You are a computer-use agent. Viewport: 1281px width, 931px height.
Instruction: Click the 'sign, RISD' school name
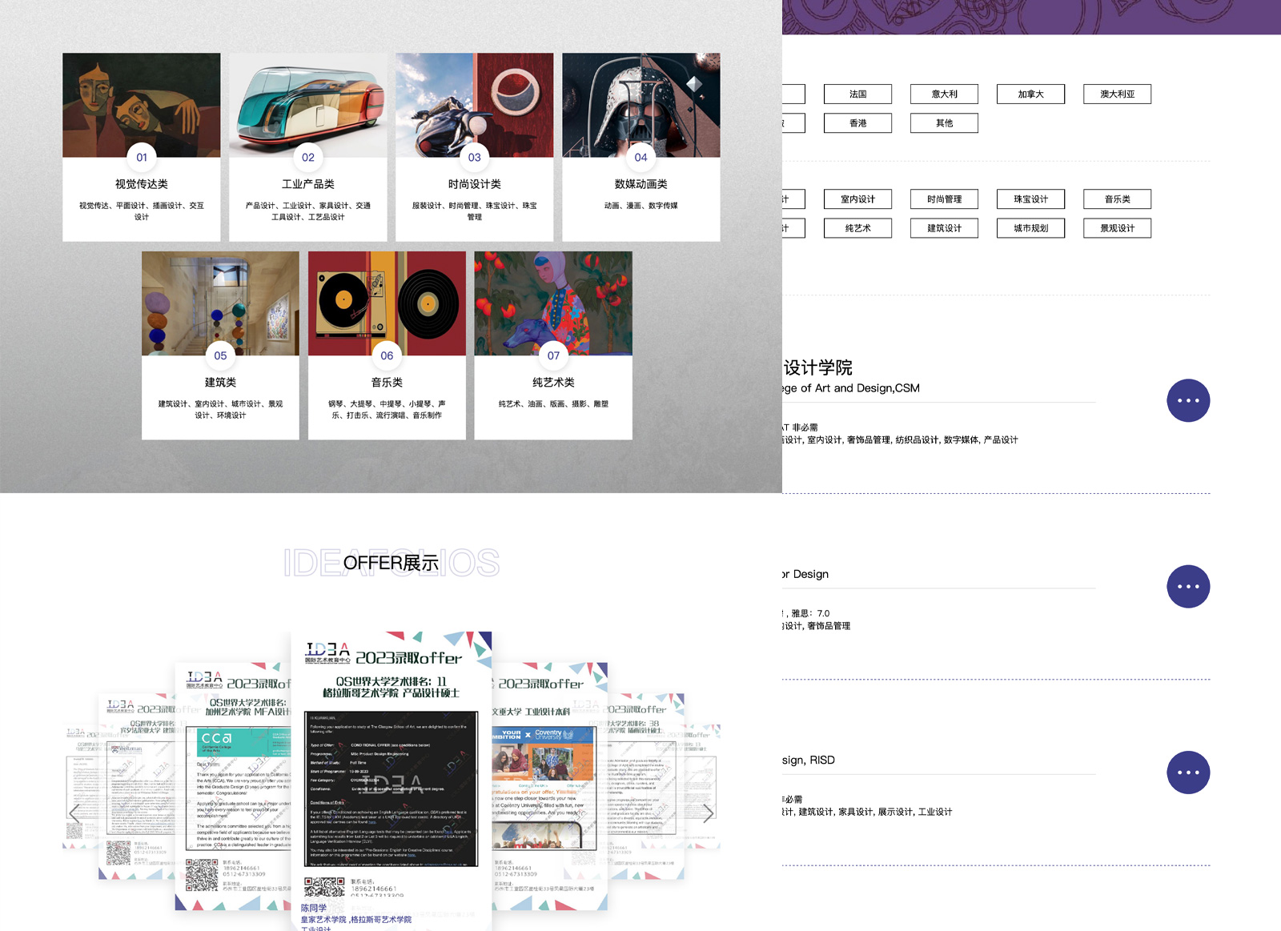pos(809,760)
